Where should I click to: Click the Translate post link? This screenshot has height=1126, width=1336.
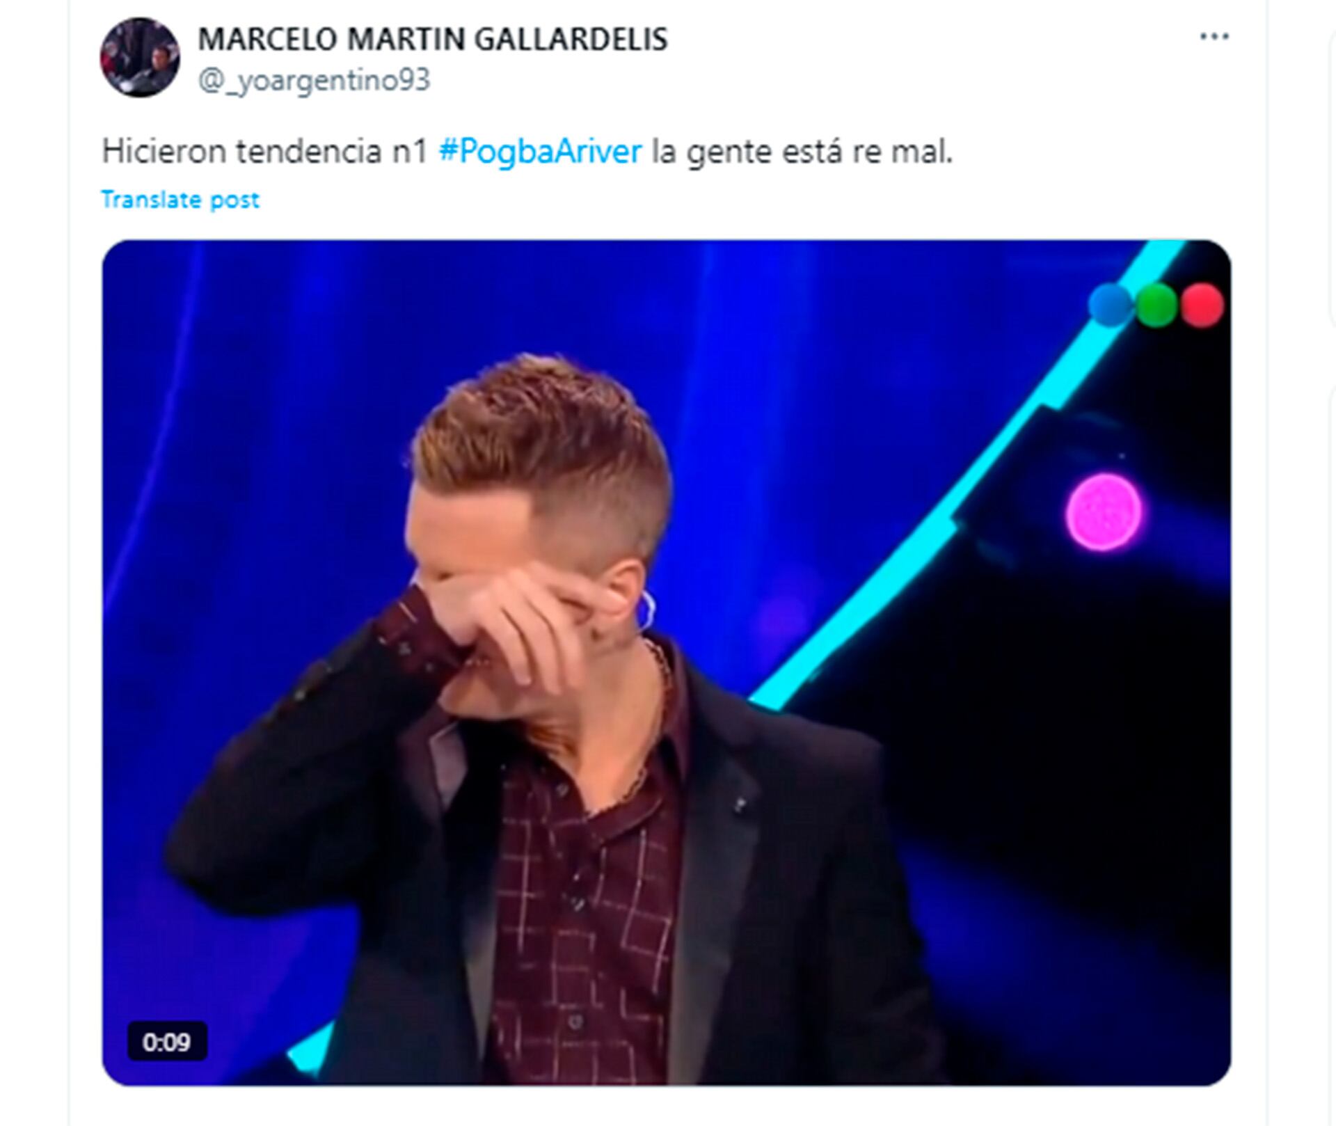(x=180, y=200)
